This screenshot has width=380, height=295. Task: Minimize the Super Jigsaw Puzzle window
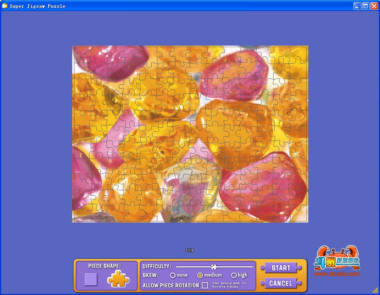pyautogui.click(x=357, y=6)
